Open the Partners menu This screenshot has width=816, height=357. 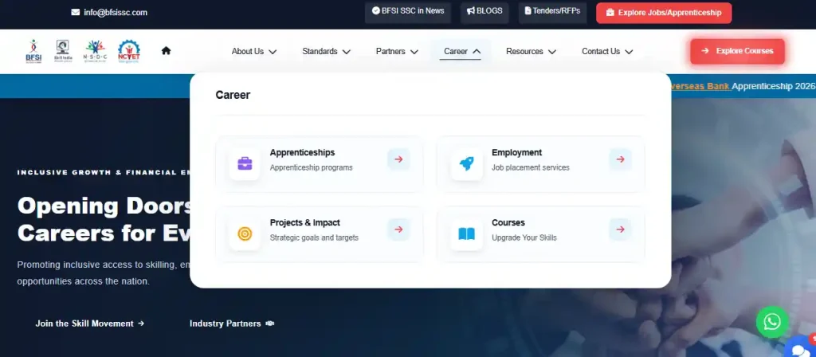(397, 52)
